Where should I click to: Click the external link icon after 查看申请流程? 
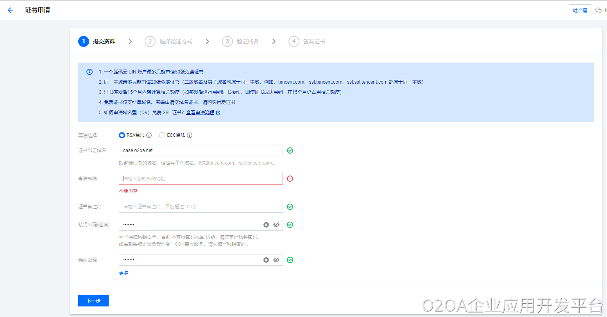[218, 113]
